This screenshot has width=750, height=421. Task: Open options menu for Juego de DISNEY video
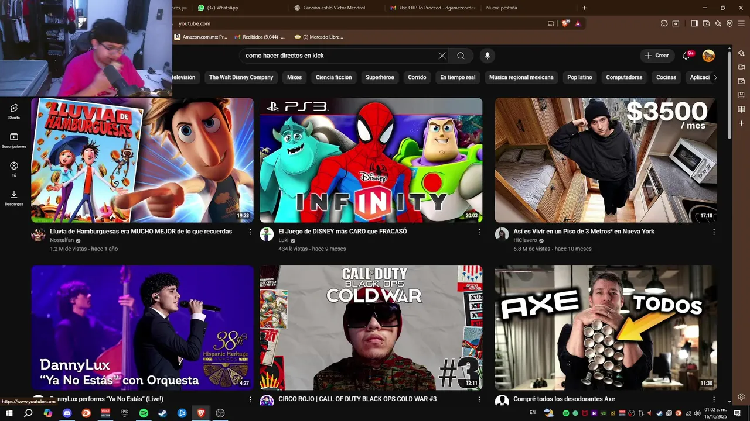click(479, 232)
